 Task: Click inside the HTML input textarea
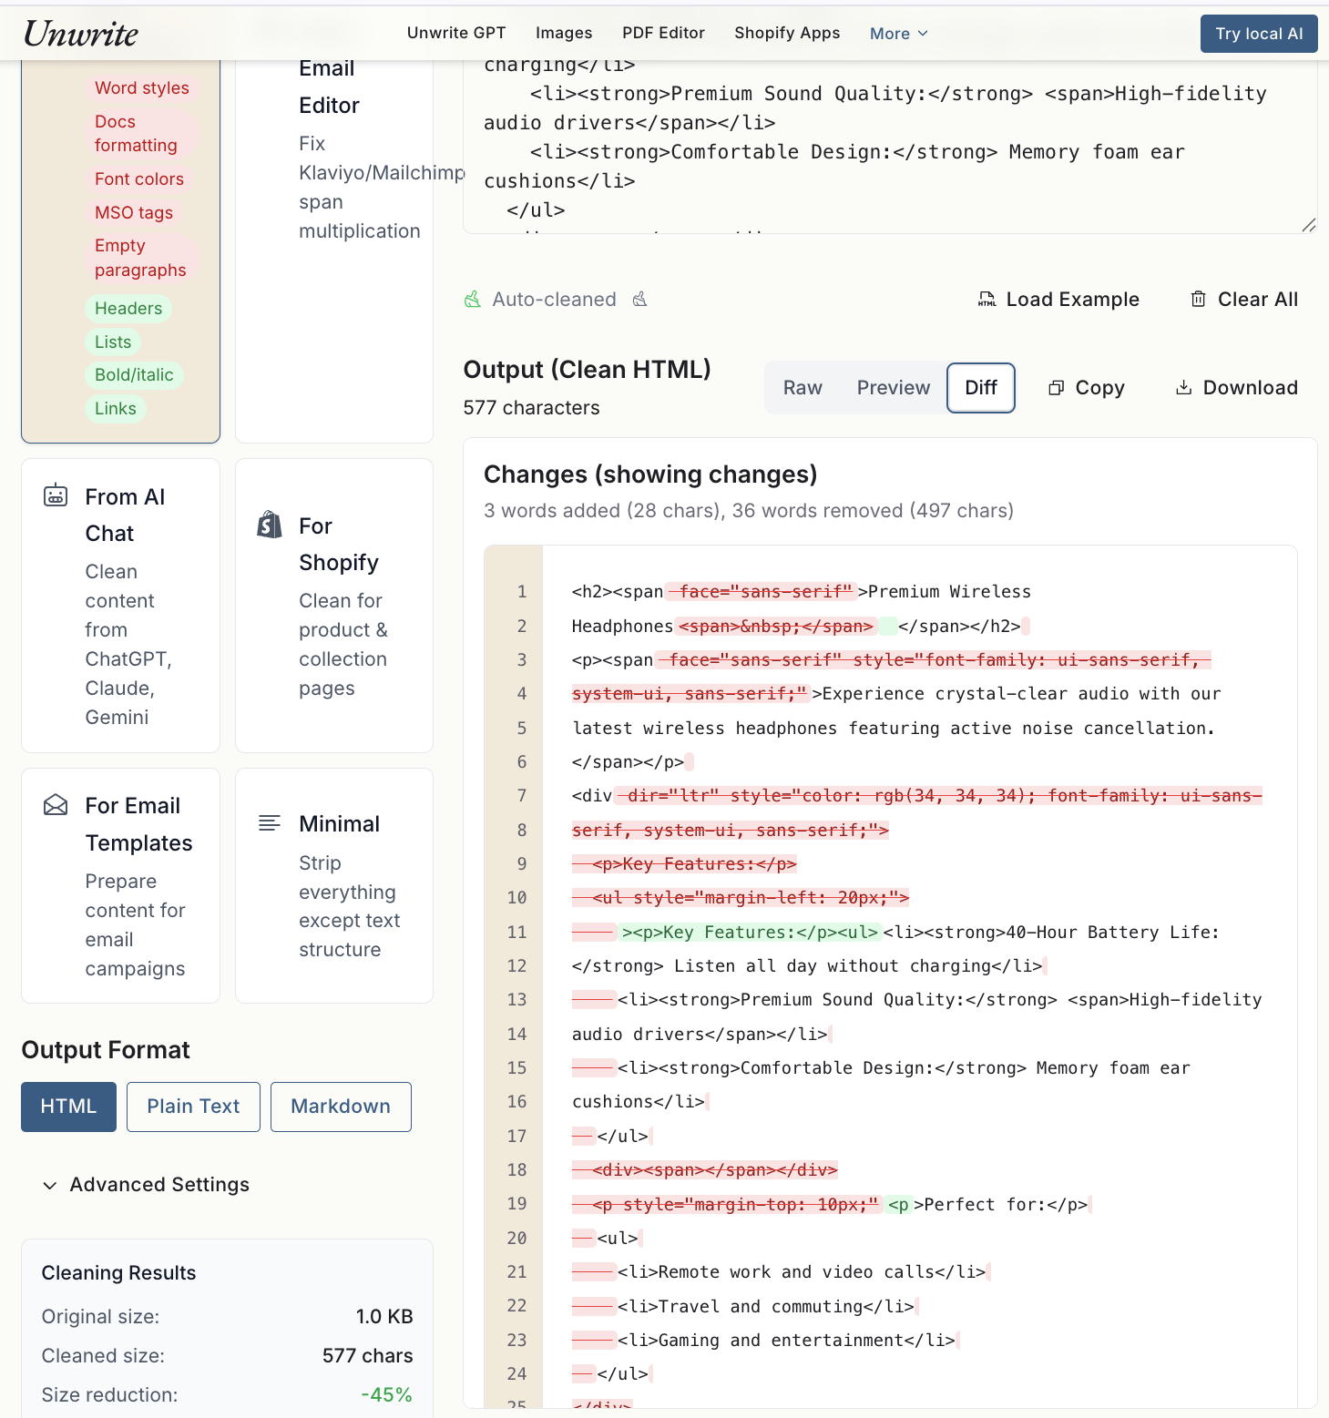click(890, 146)
